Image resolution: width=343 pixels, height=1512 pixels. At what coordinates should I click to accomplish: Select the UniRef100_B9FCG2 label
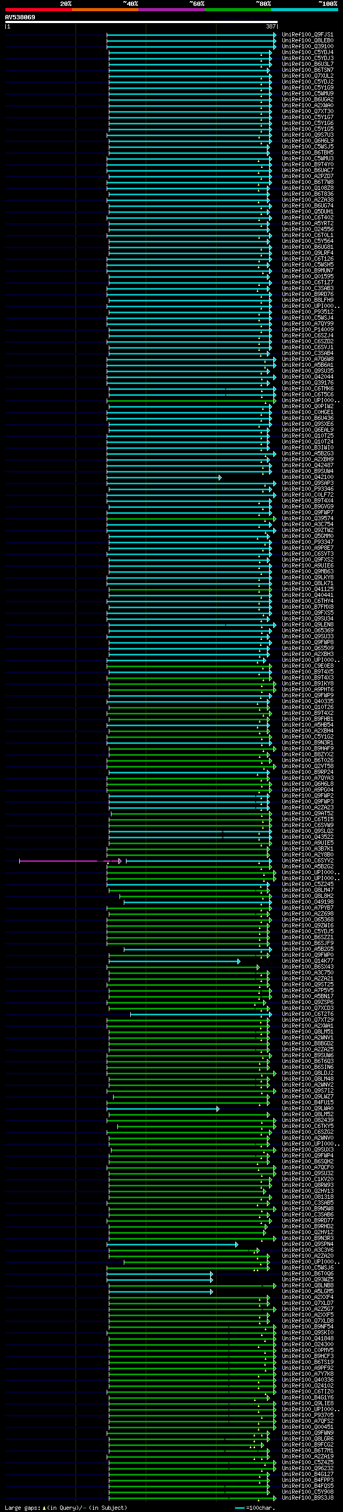(307, 1445)
